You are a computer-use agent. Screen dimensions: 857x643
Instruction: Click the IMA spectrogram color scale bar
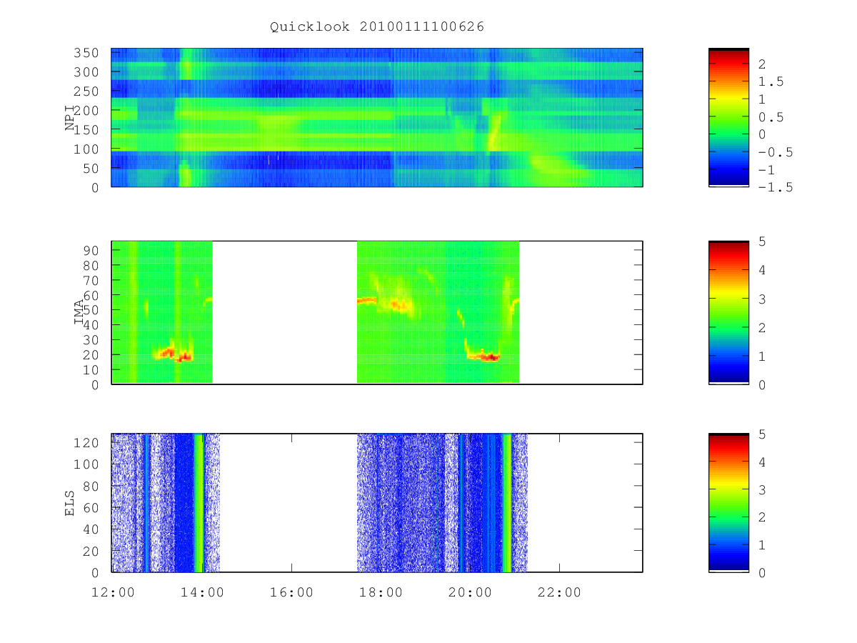point(728,313)
